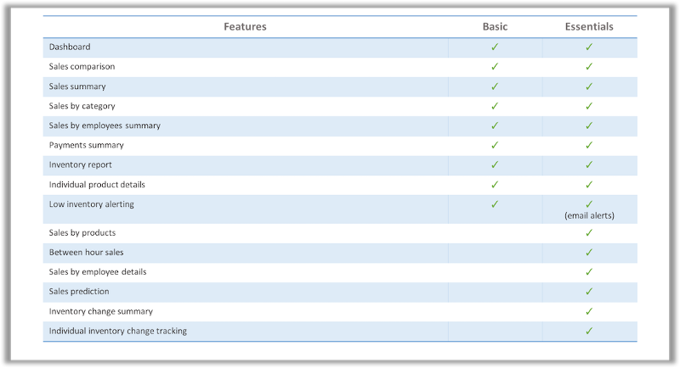Click the Basic checkmark for Payments summary
Screen dimensions: 680x368
(495, 145)
